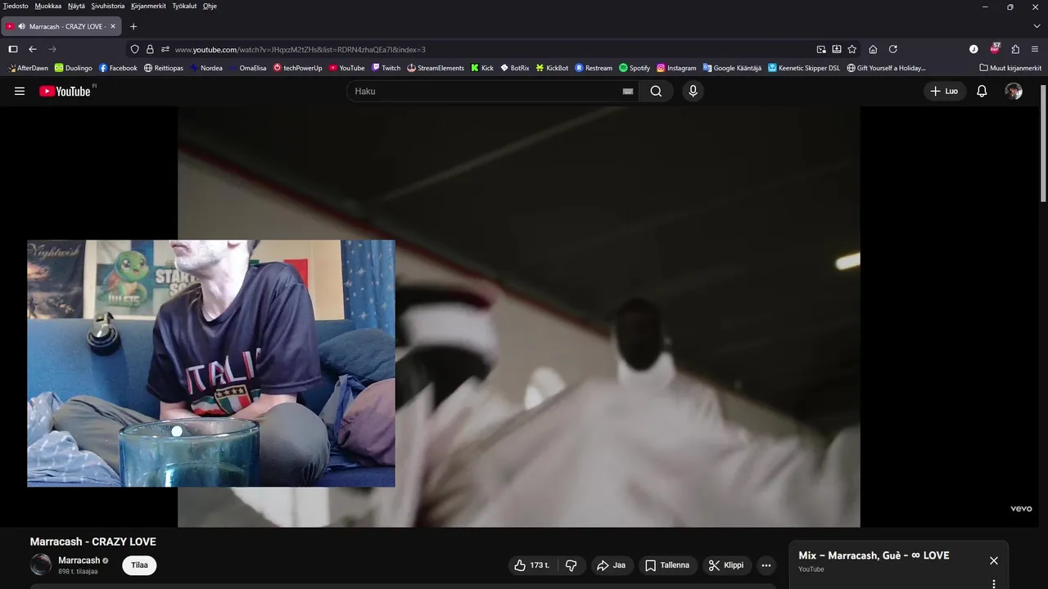This screenshot has height=589, width=1048.
Task: Open the red extension with 57 badge
Action: pyautogui.click(x=995, y=48)
